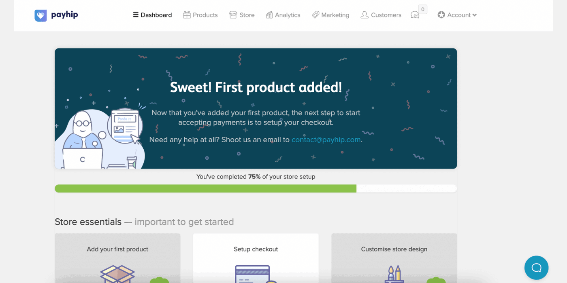
Task: Click the payhip wordmark text
Action: click(x=64, y=15)
